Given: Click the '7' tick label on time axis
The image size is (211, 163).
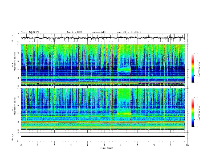Looking at the screenshot, I should point(137,145).
